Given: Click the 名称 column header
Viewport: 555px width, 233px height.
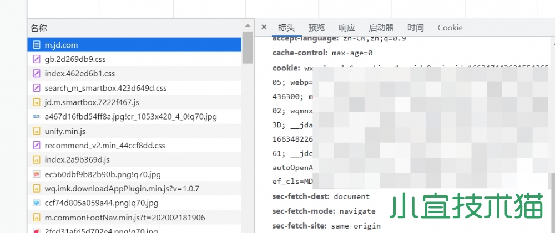Looking at the screenshot, I should (x=134, y=28).
